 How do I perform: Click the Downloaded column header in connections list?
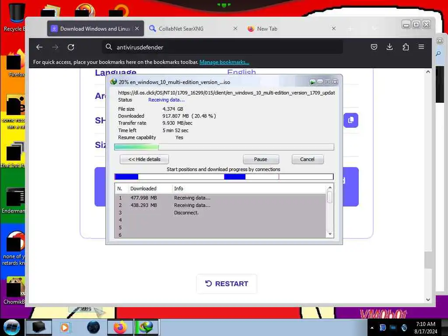coord(150,189)
